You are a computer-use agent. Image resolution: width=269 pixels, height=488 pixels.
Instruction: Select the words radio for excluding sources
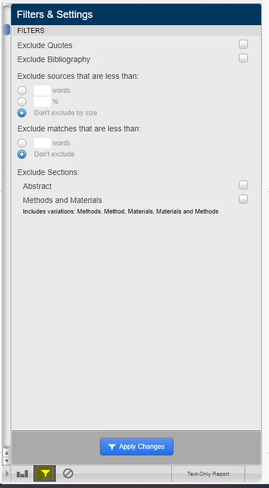click(x=22, y=91)
